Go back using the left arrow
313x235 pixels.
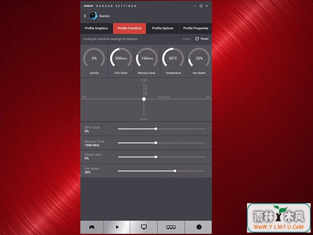pos(85,16)
